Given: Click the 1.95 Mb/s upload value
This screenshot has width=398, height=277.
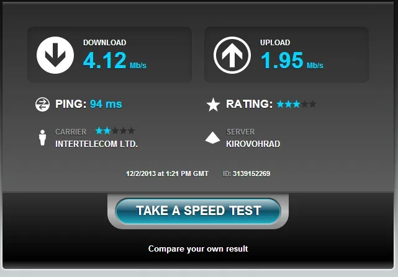Looking at the screenshot, I should click(292, 61).
